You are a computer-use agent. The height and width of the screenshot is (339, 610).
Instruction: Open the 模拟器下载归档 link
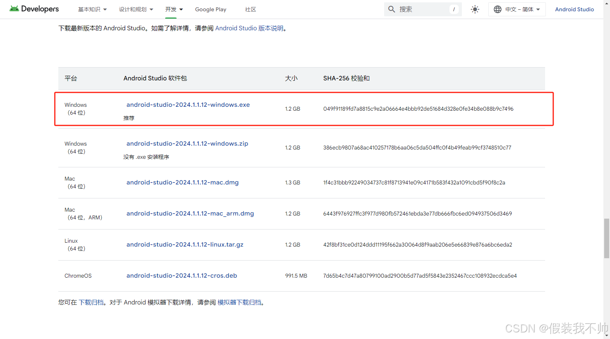(239, 302)
